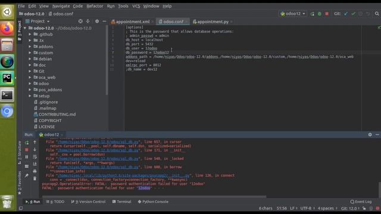381x214 pixels.
Task: Click the Run console horizontal scrollbar
Action: (x=154, y=197)
